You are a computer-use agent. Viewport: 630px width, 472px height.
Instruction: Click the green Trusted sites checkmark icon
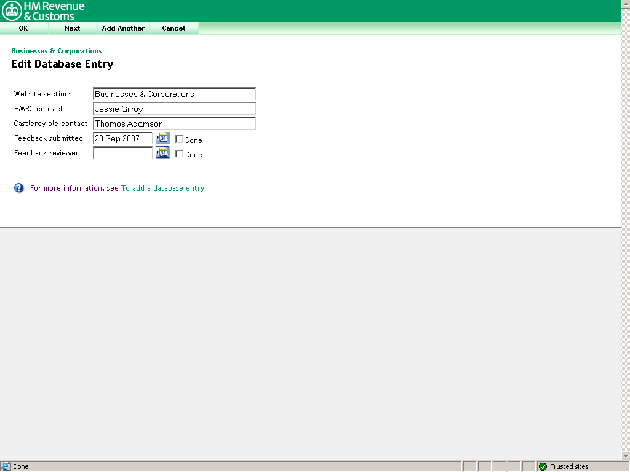point(543,466)
